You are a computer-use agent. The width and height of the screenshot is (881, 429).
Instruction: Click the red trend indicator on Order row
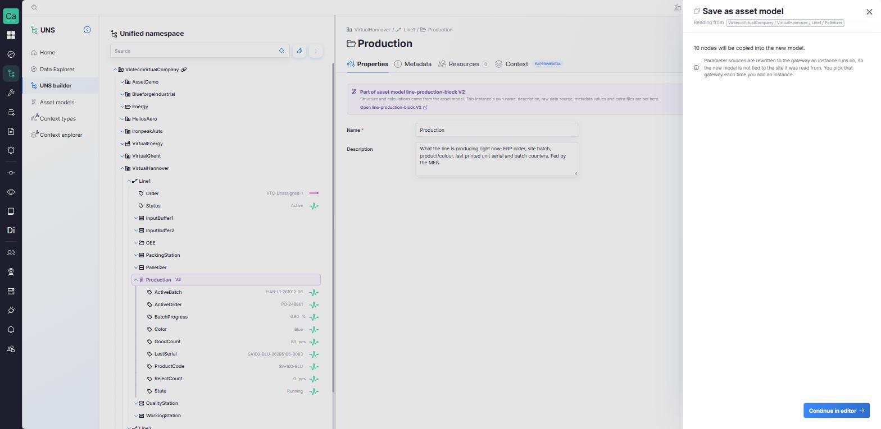[x=314, y=193]
